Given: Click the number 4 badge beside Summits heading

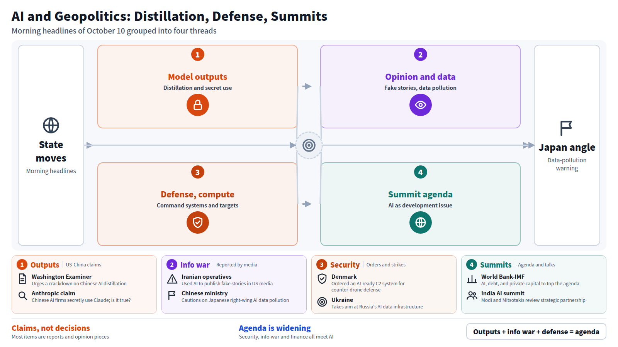Looking at the screenshot, I should click(x=472, y=264).
